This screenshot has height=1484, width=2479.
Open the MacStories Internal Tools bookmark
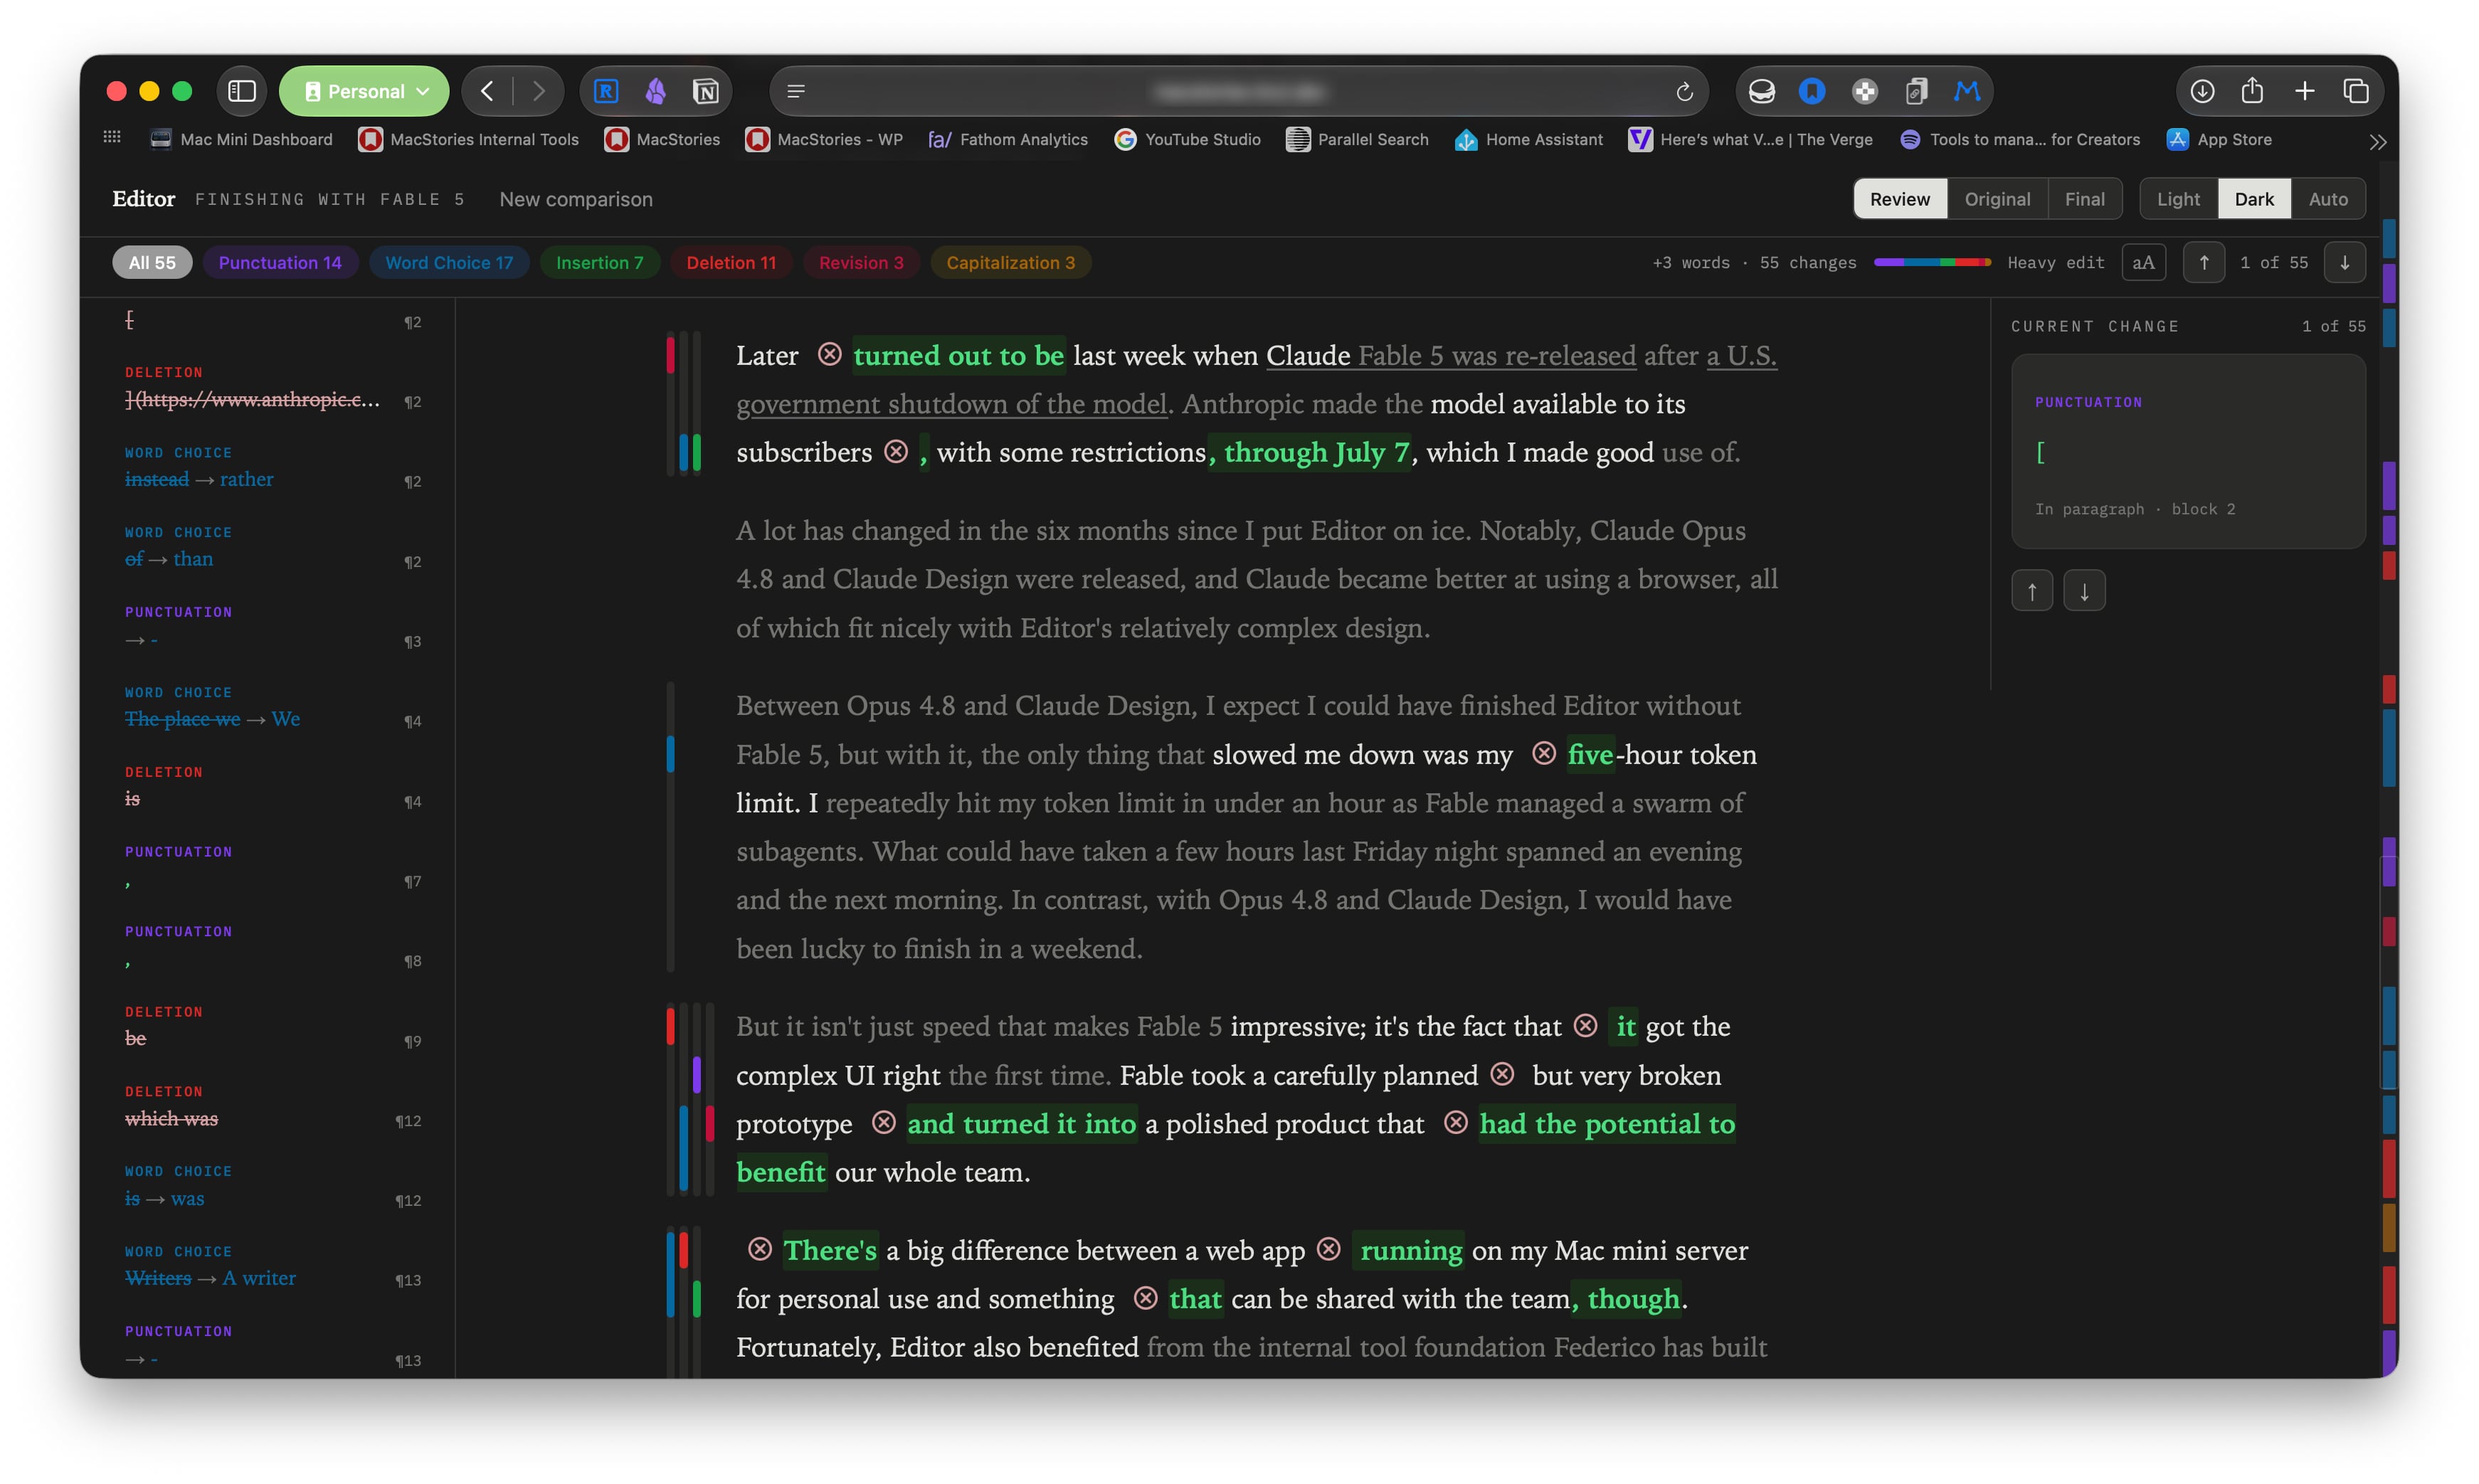pyautogui.click(x=469, y=139)
